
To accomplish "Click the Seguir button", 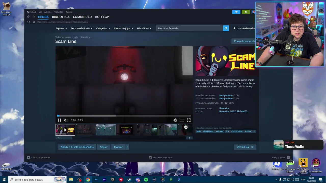I will (x=104, y=147).
